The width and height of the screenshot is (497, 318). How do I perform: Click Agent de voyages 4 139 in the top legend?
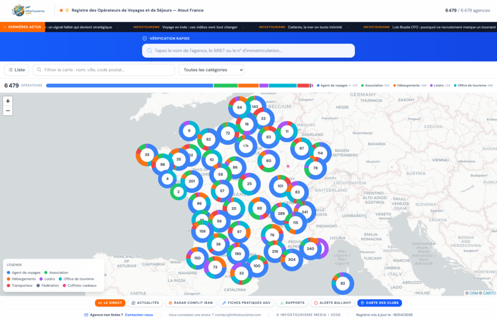pyautogui.click(x=337, y=85)
